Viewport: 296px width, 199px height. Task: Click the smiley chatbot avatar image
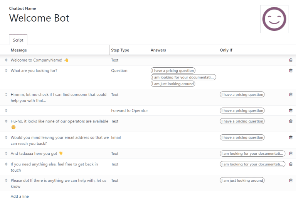click(x=274, y=19)
